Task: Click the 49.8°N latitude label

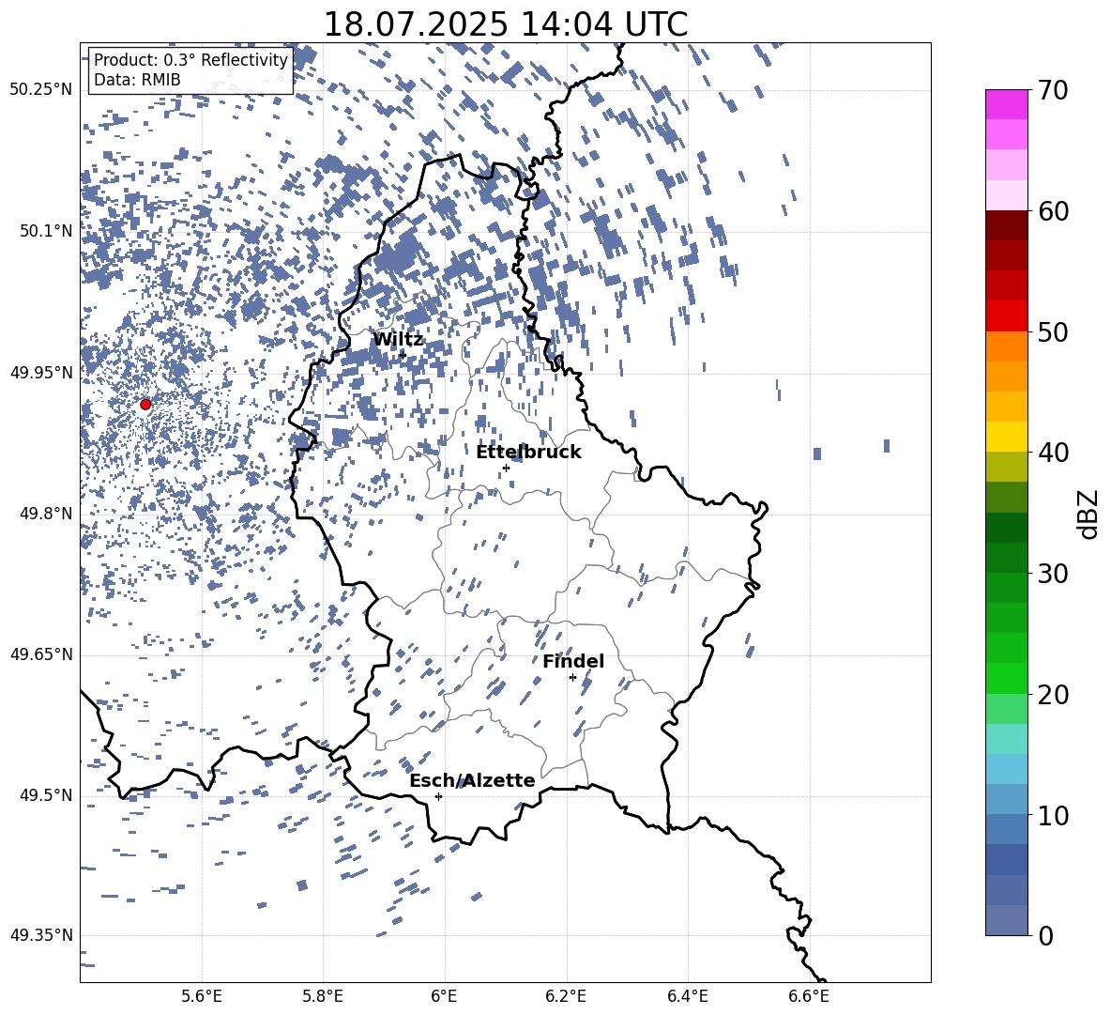Action: (46, 514)
